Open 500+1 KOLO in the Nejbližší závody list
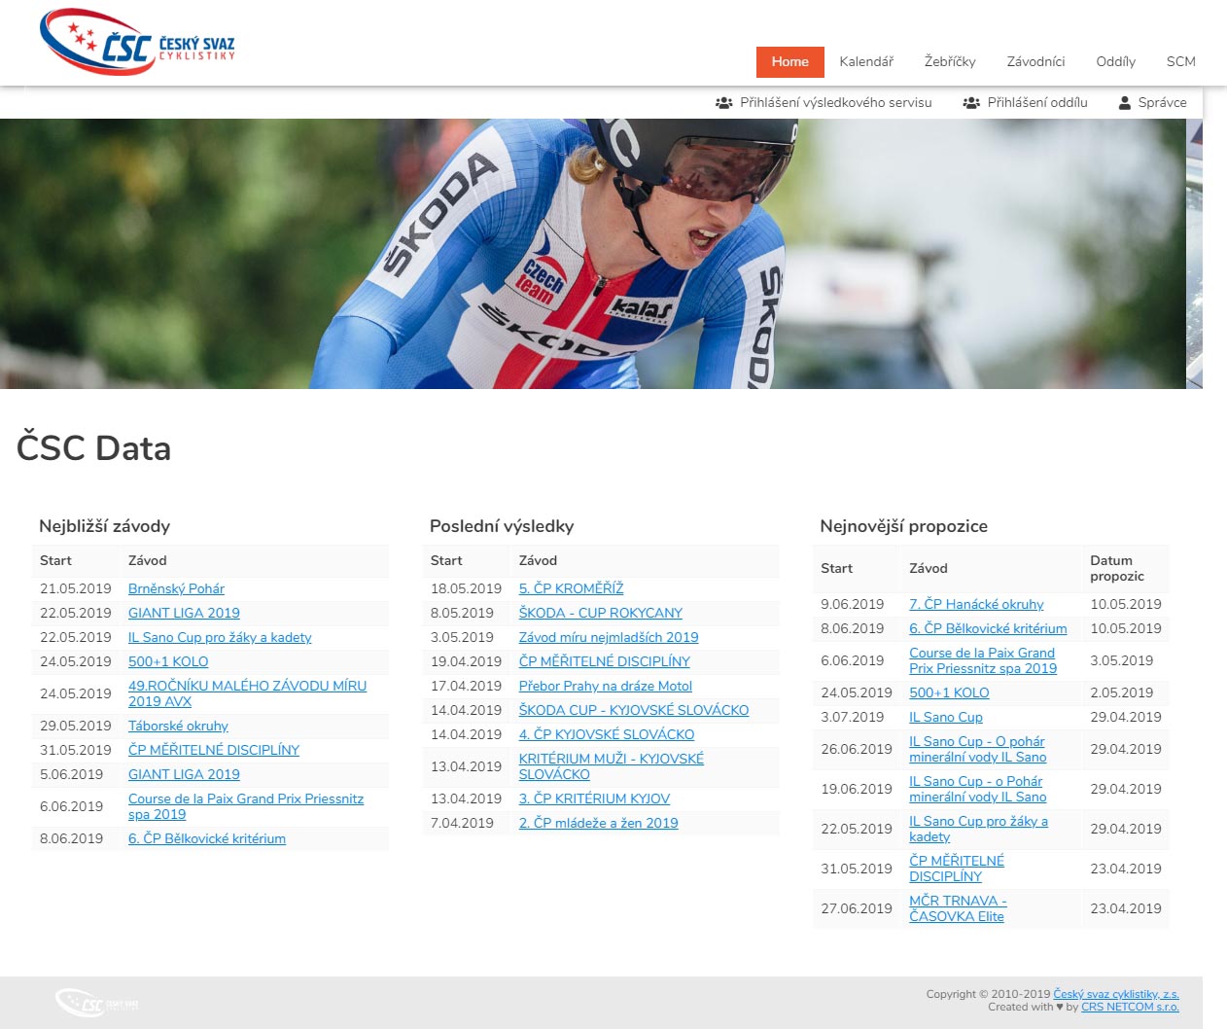The width and height of the screenshot is (1227, 1029). [168, 661]
